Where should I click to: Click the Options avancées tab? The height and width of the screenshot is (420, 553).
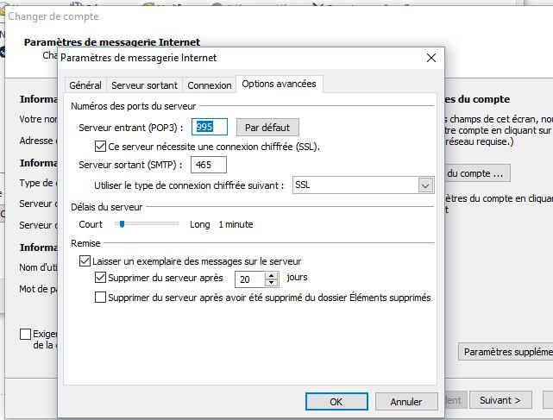280,84
